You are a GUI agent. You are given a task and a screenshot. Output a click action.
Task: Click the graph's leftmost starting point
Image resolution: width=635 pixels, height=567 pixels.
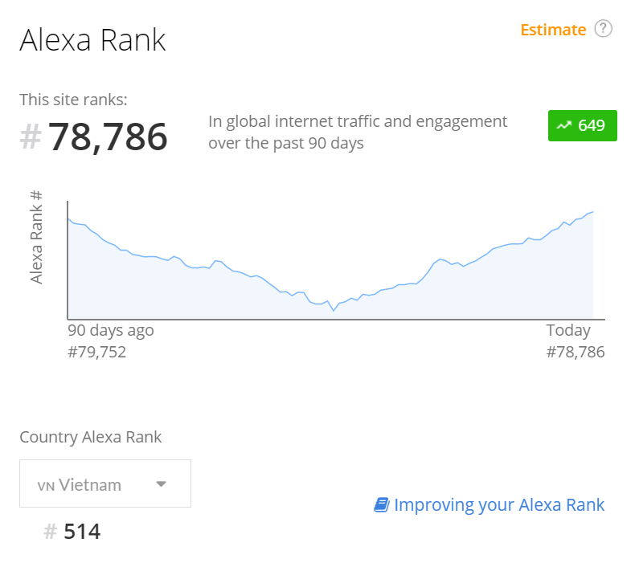click(68, 218)
